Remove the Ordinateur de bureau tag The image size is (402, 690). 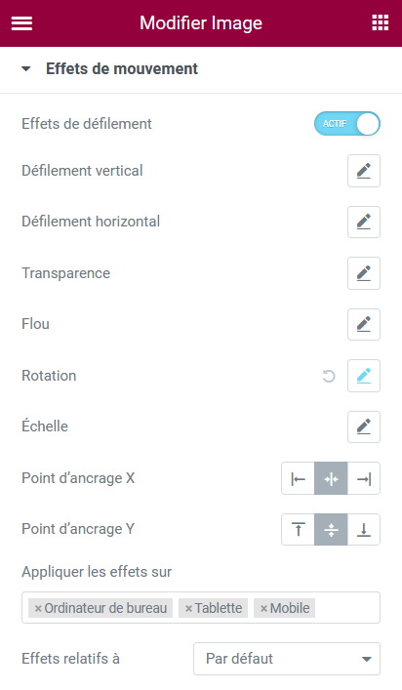point(38,609)
